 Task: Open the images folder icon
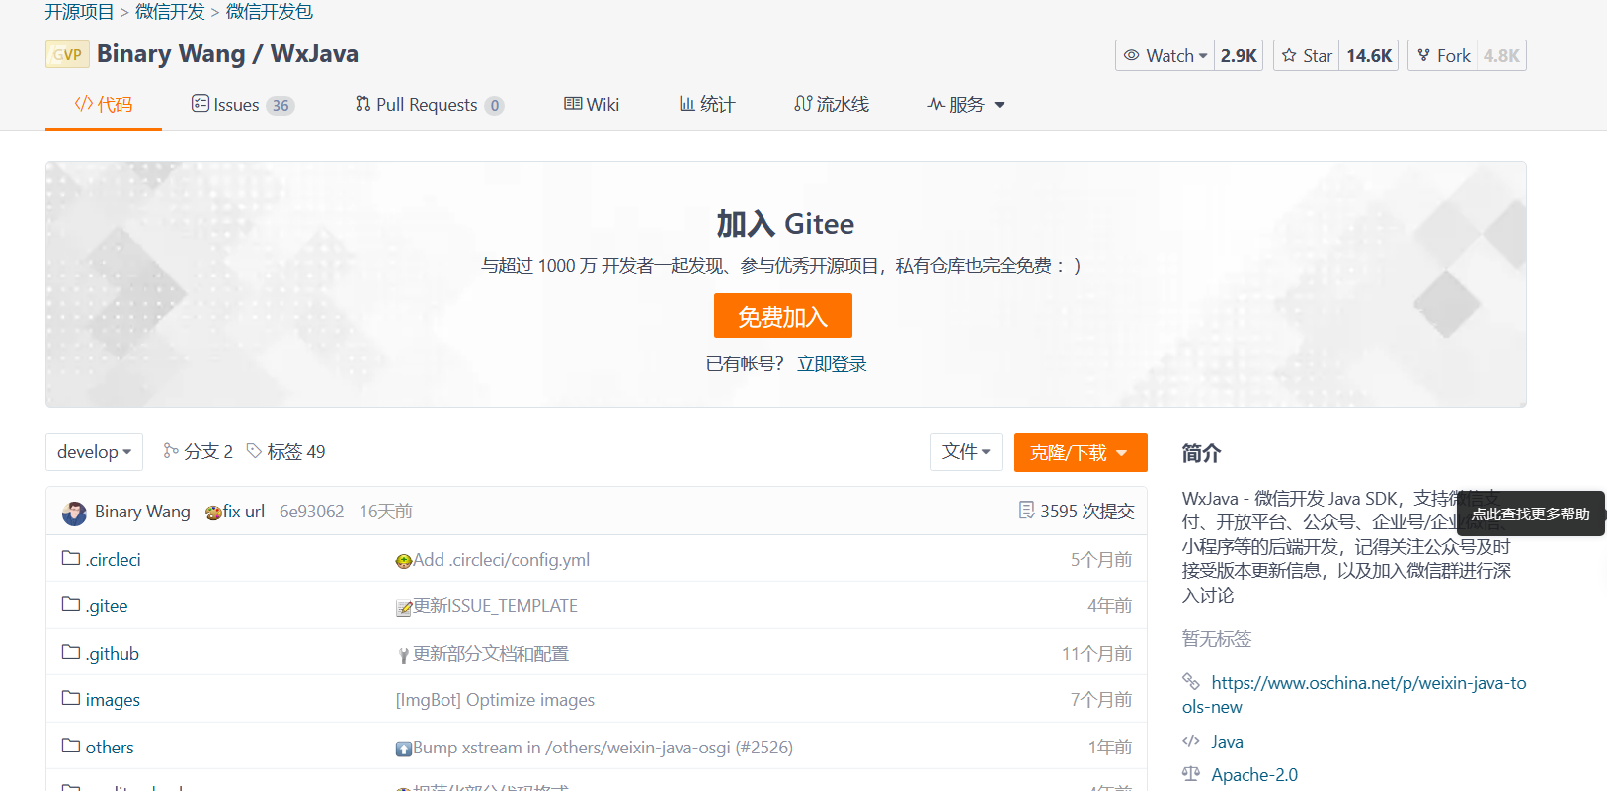tap(71, 698)
